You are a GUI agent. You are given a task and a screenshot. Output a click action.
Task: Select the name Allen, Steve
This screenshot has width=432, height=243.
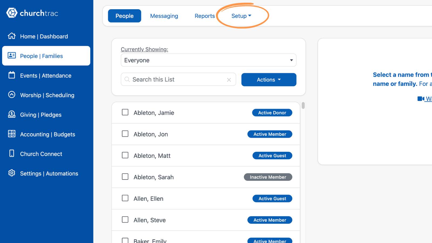(x=150, y=220)
